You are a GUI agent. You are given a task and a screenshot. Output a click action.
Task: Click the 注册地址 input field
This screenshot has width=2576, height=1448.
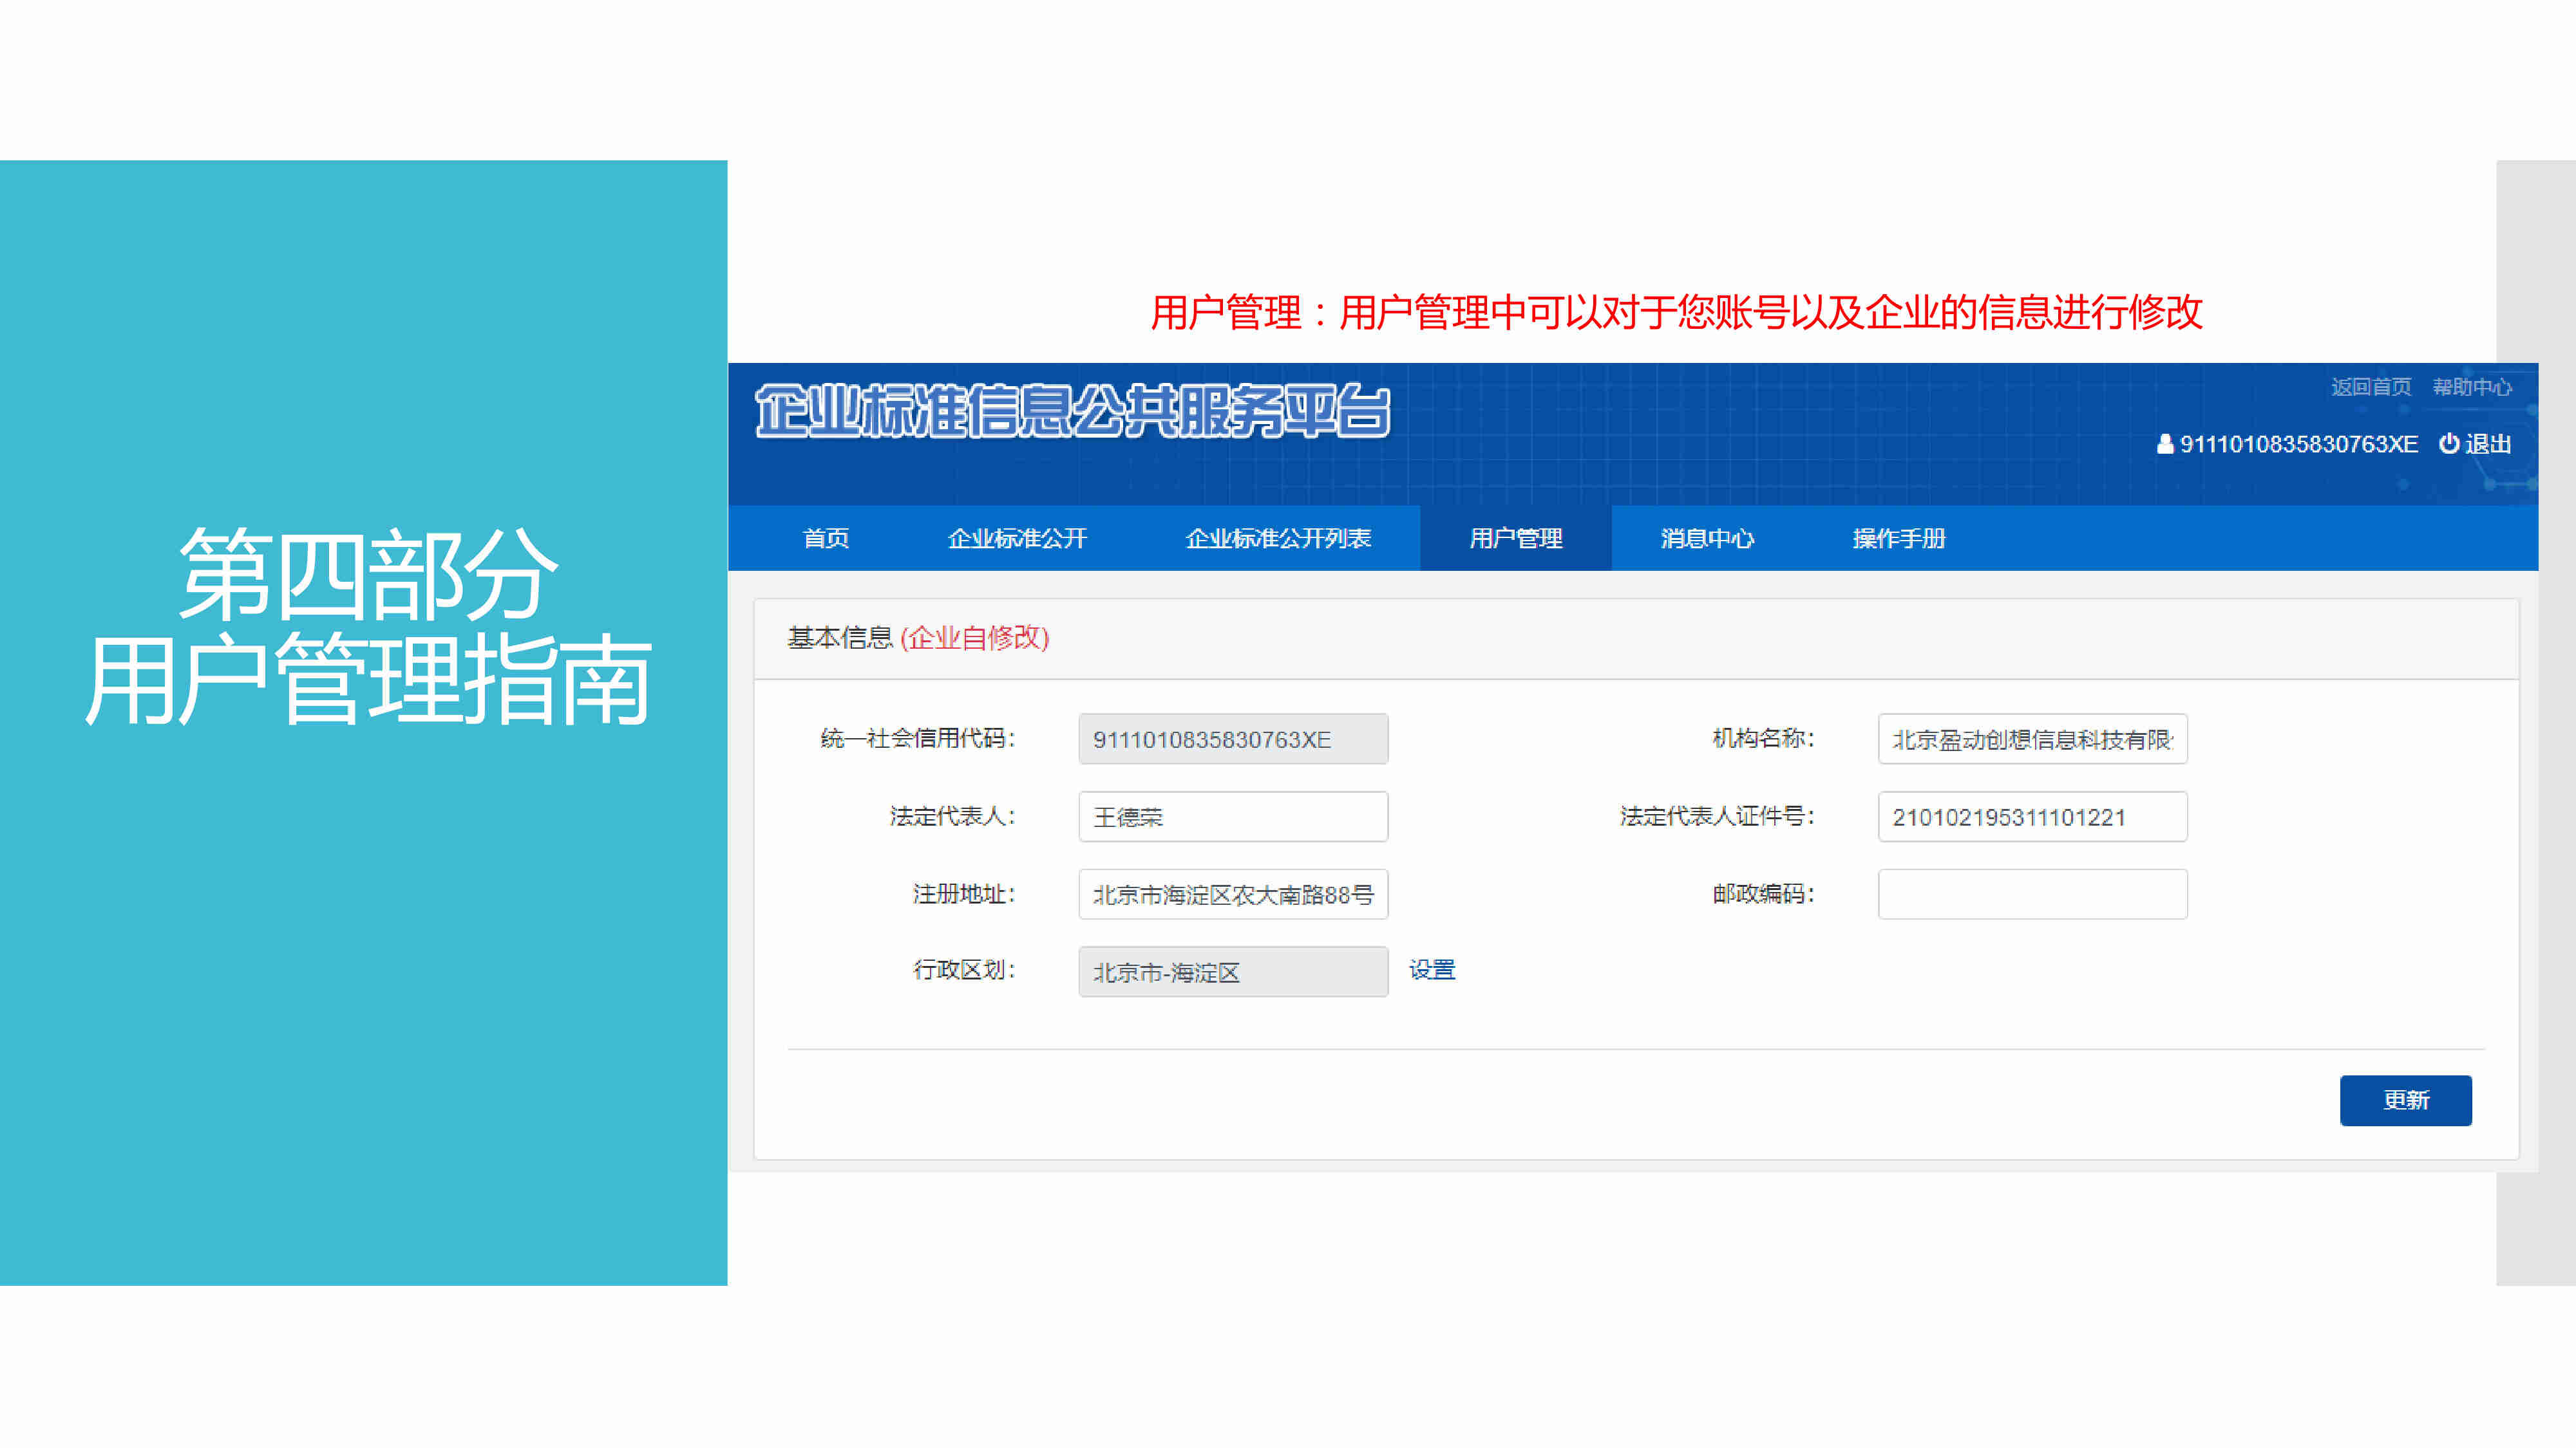pyautogui.click(x=1233, y=895)
